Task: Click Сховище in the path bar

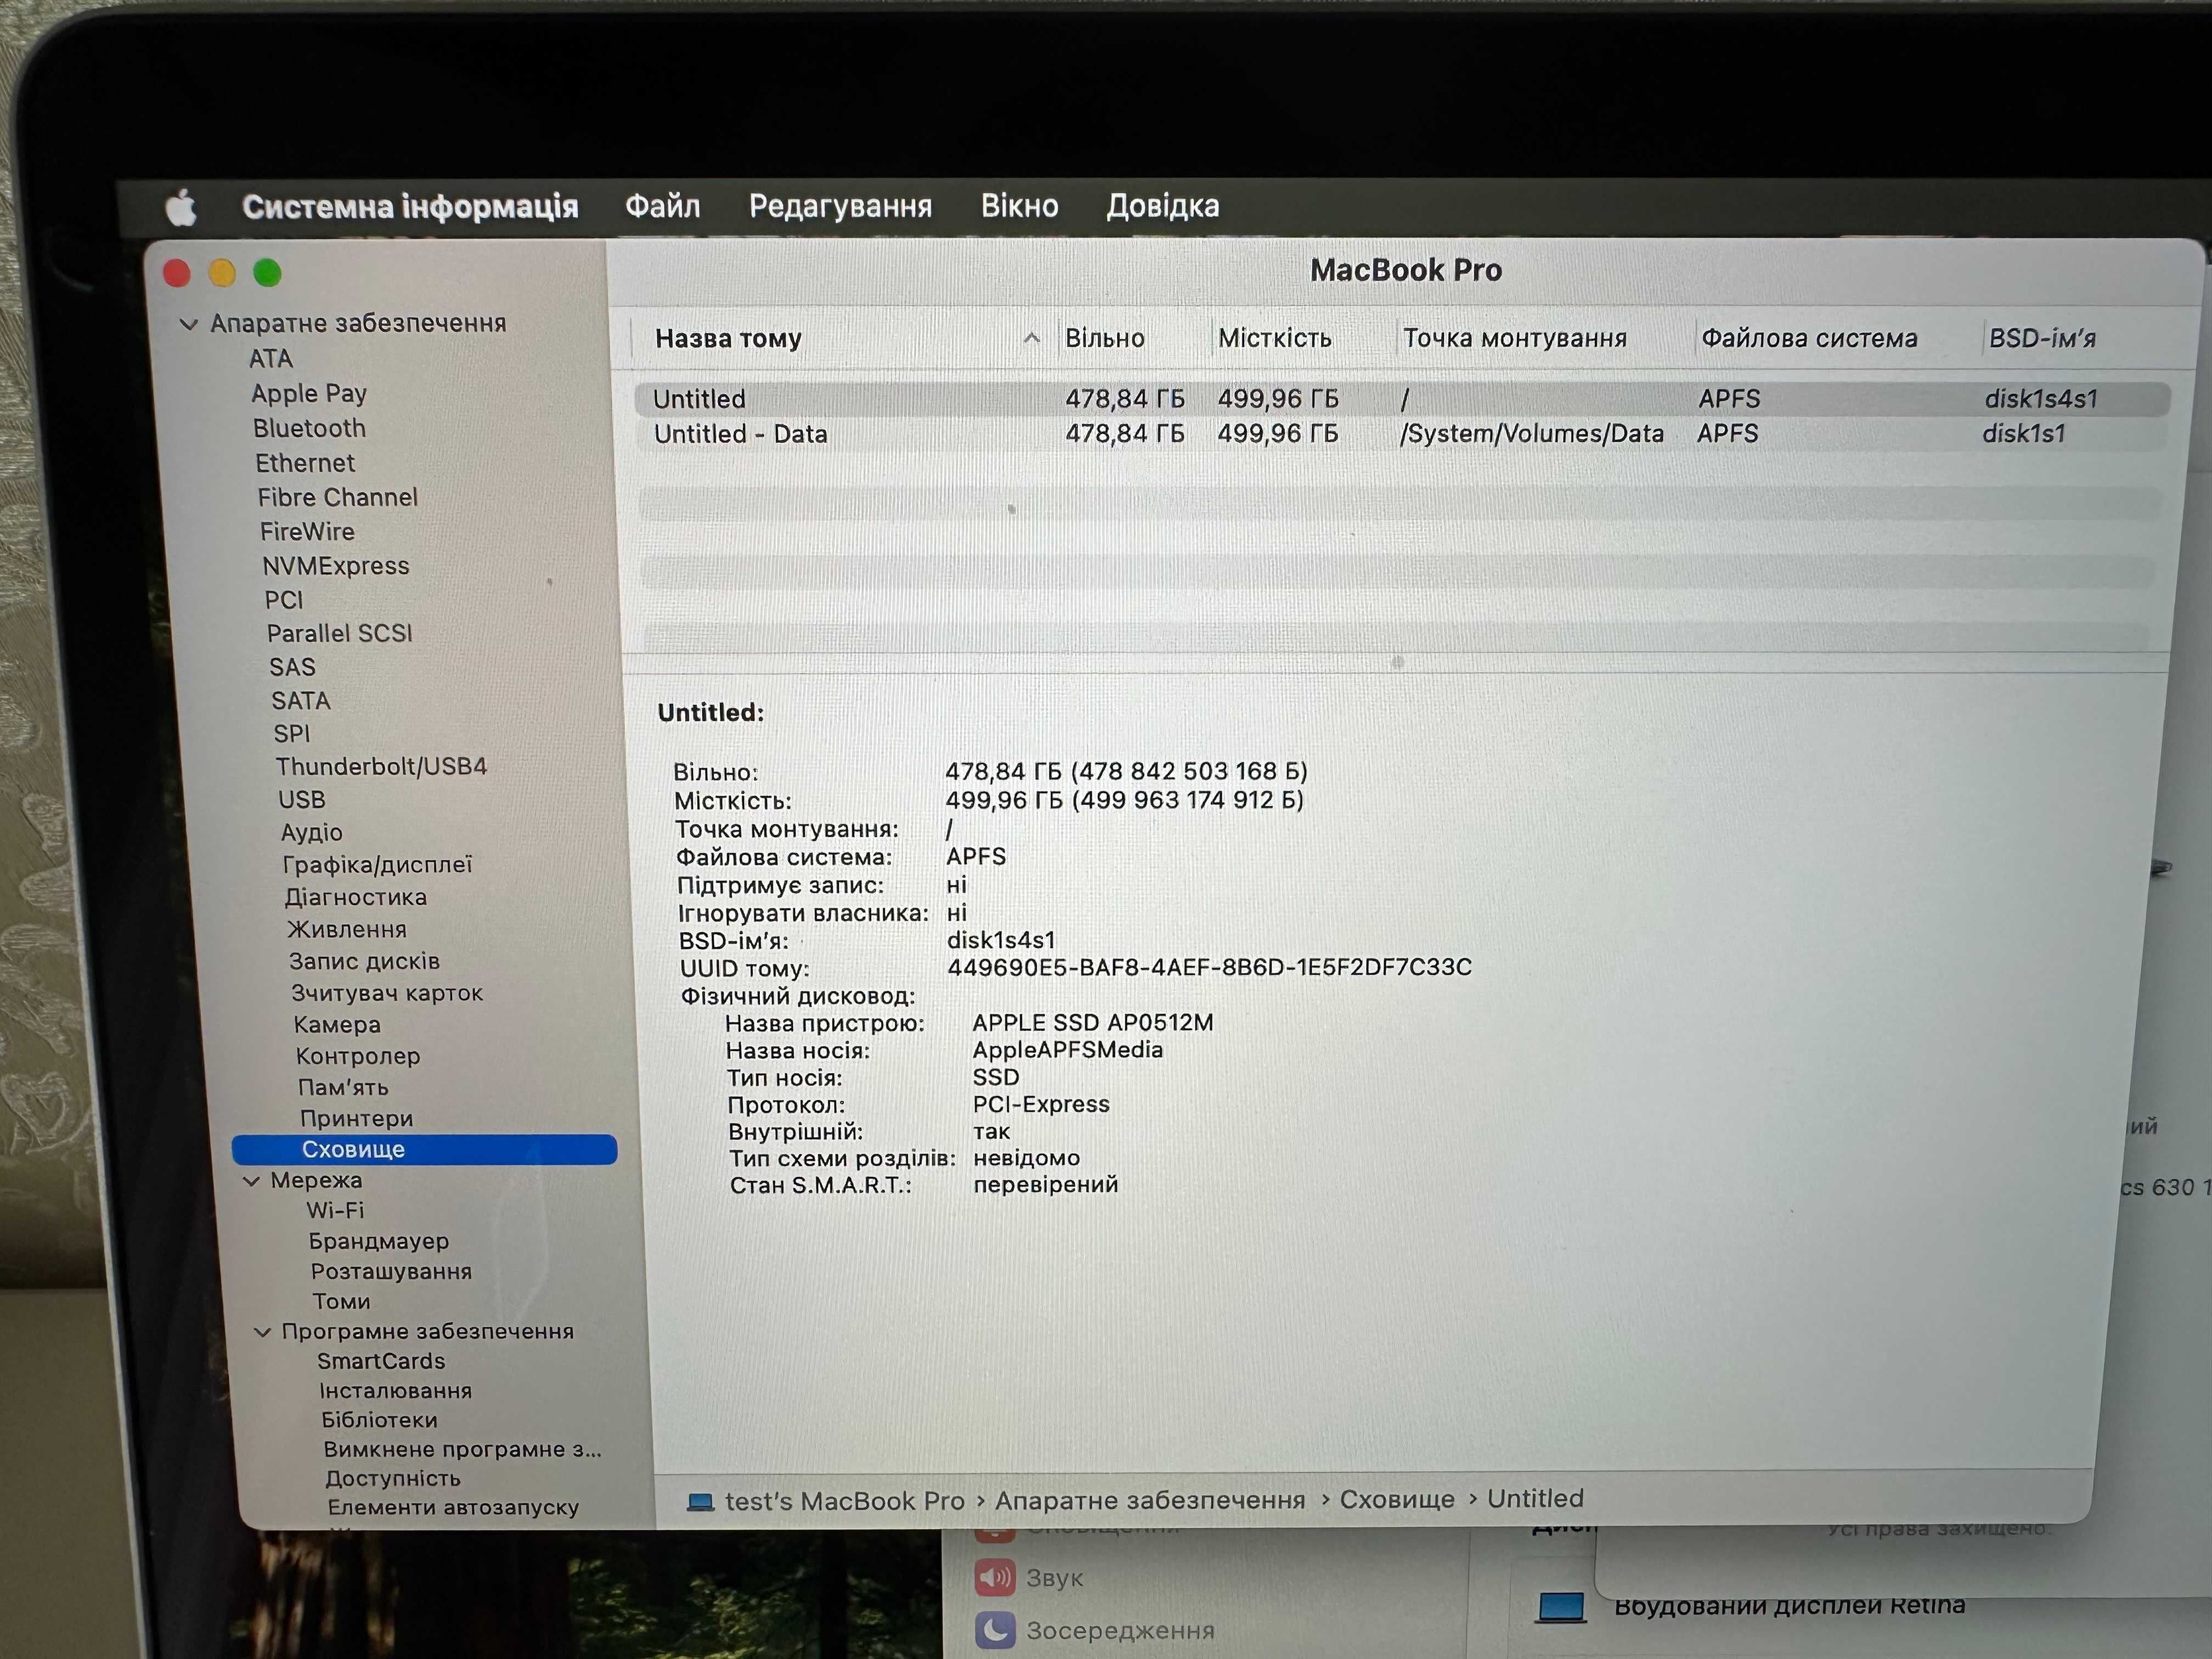Action: [x=1397, y=1499]
